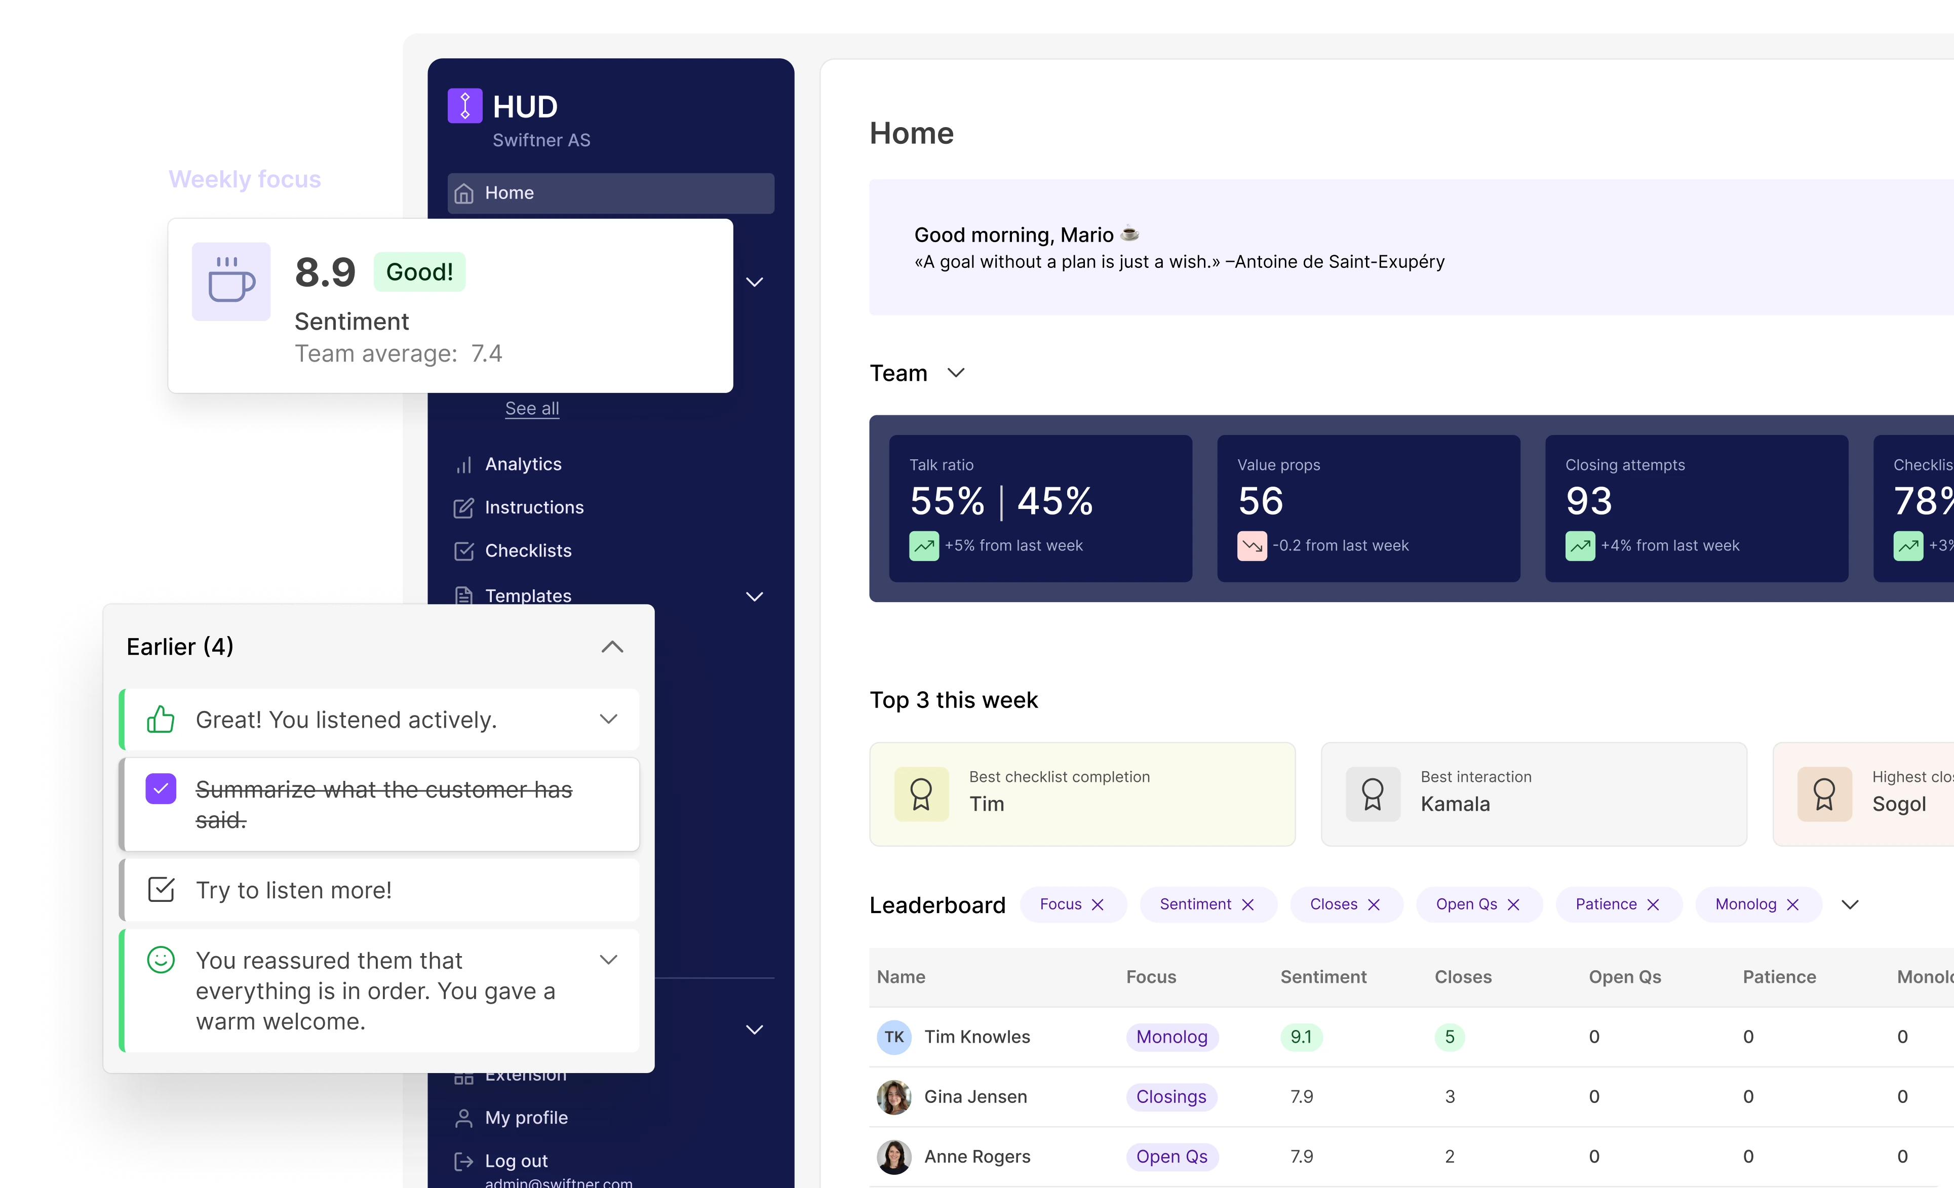Click the thumbs up icon in feedback list
1954x1188 pixels.
[160, 719]
